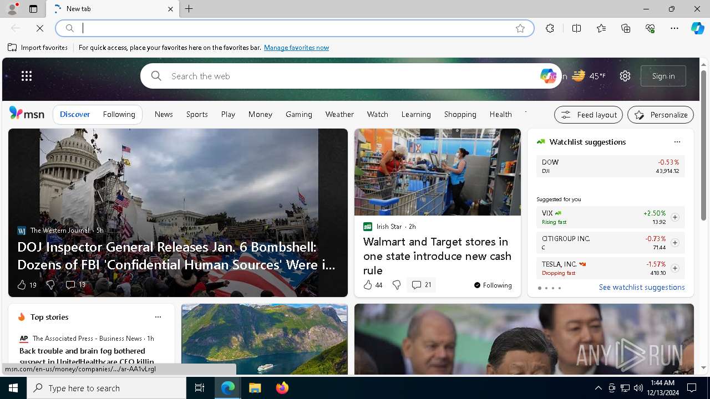Viewport: 710px width, 399px height.
Task: Open the Money category
Action: click(260, 114)
